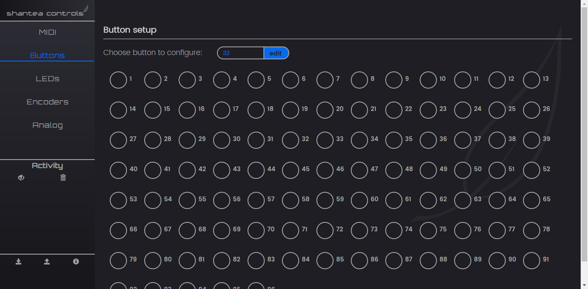Screen dimensions: 588x289
Task: Open the Analog section
Action: [x=47, y=125]
